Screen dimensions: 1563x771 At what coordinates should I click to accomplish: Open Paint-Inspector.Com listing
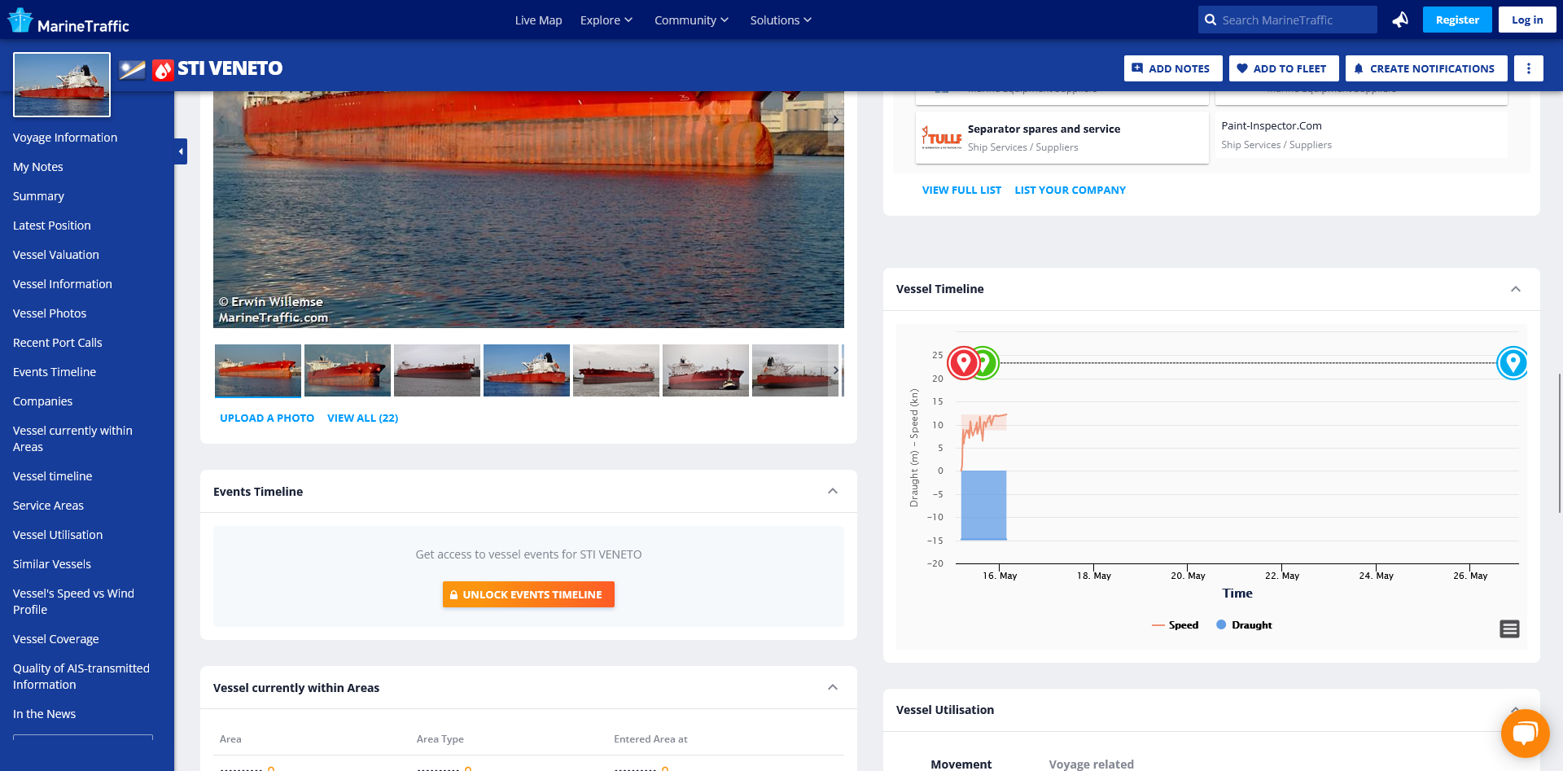tap(1361, 134)
